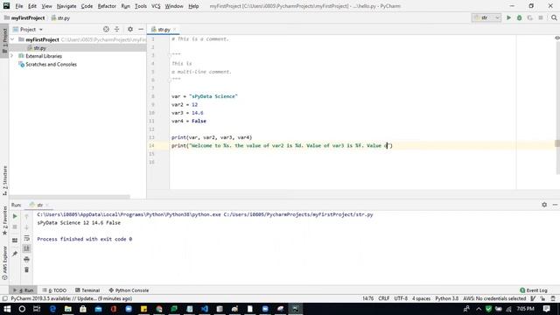Click the Run panel stop icon
This screenshot has height=315, width=560.
[15, 227]
